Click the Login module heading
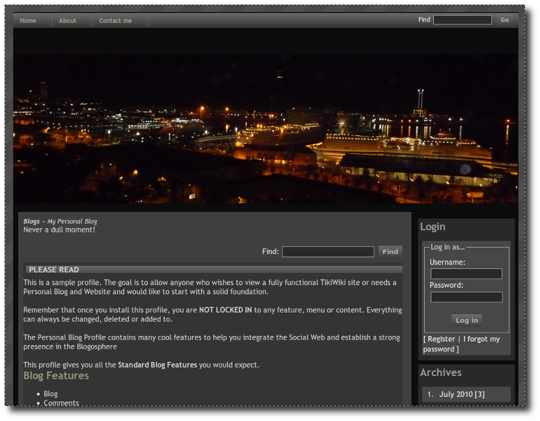This screenshot has width=540, height=421. pyautogui.click(x=433, y=227)
